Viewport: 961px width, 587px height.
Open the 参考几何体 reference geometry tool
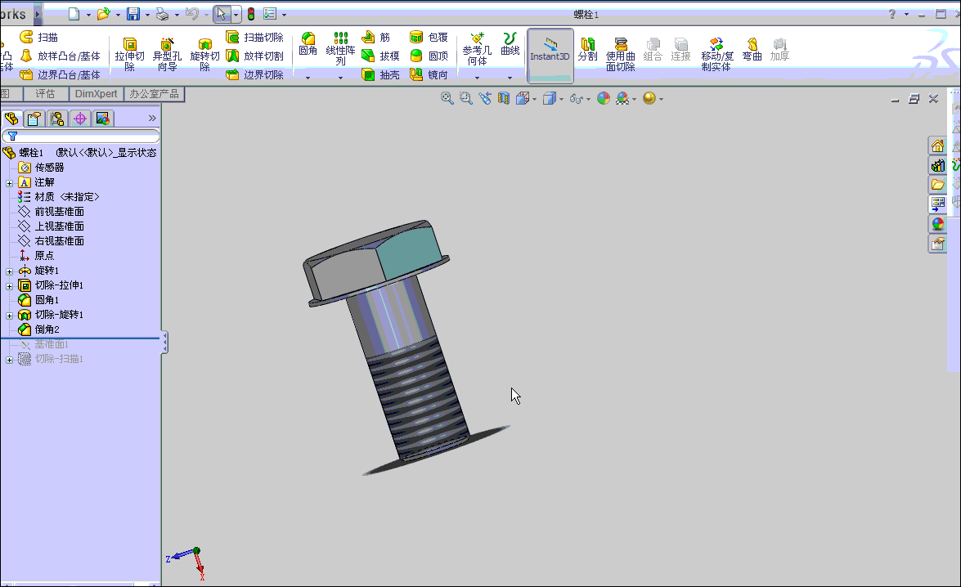coord(477,49)
